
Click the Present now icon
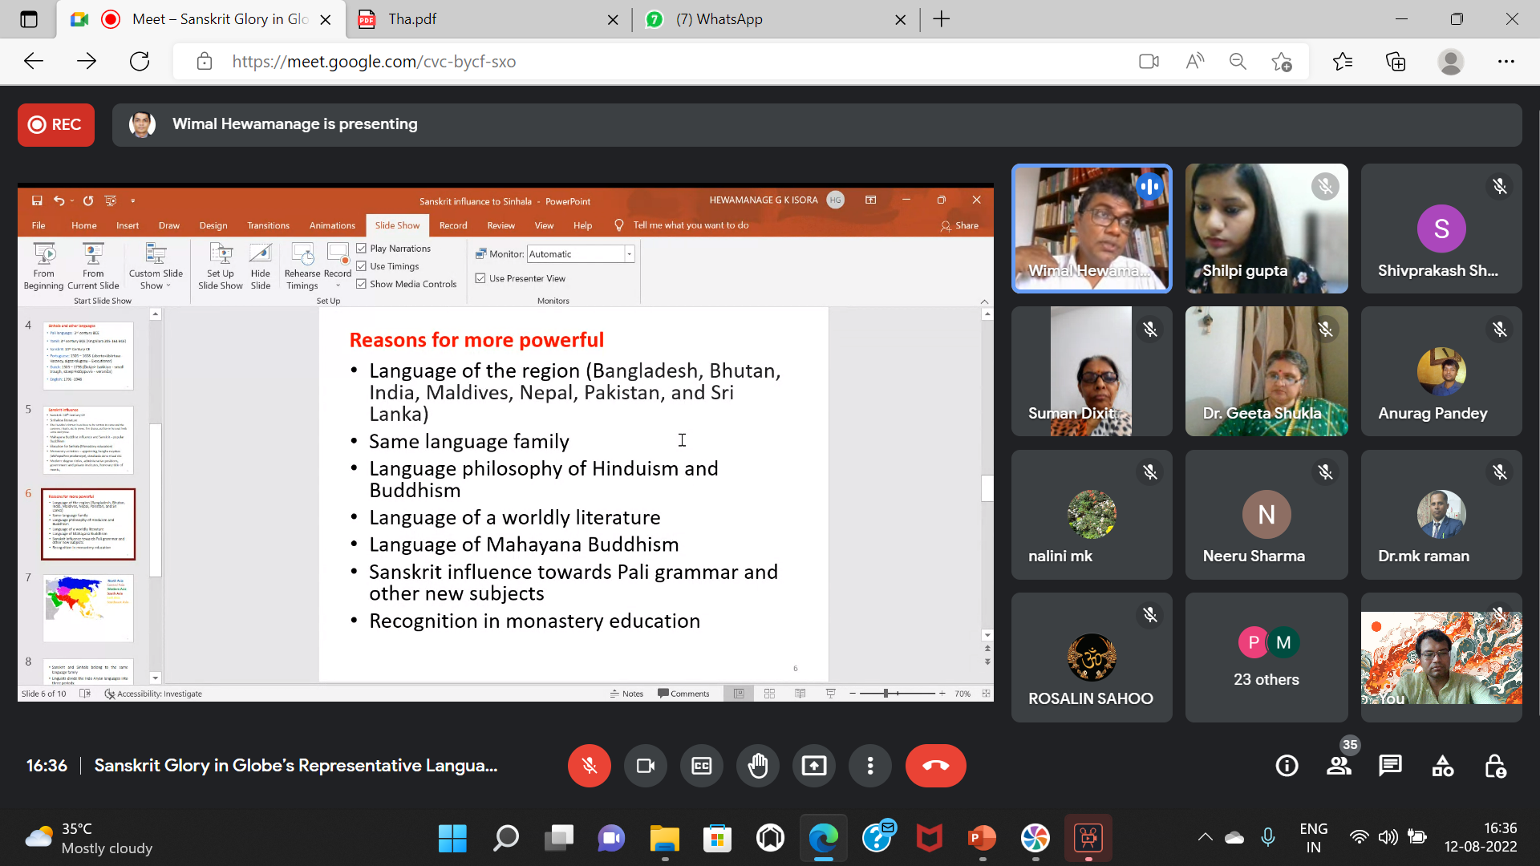tap(813, 766)
